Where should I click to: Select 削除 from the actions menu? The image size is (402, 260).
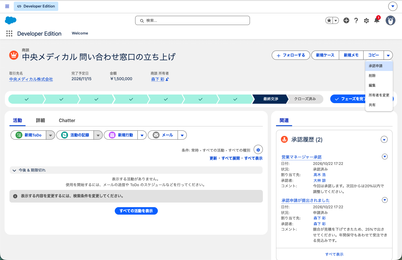[379, 76]
